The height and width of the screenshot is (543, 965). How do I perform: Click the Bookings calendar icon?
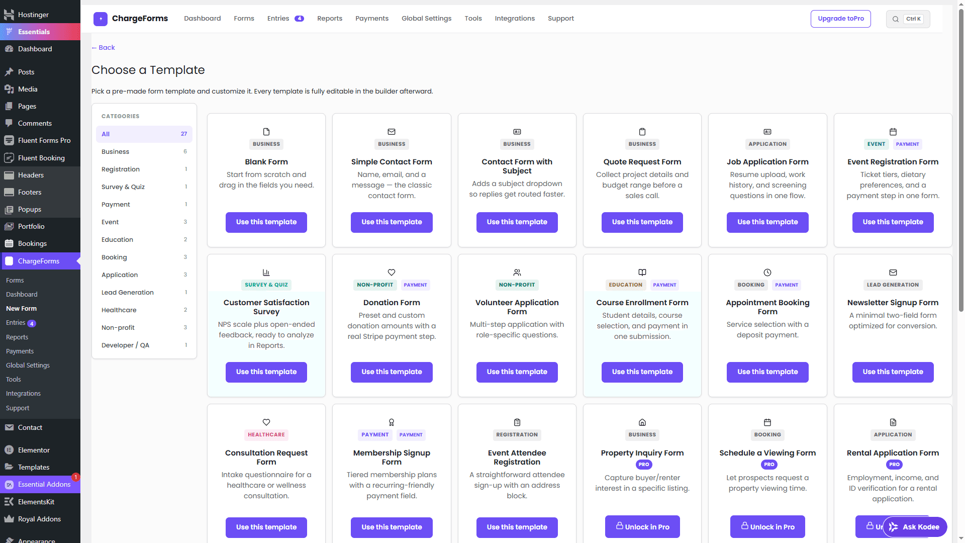pyautogui.click(x=9, y=243)
